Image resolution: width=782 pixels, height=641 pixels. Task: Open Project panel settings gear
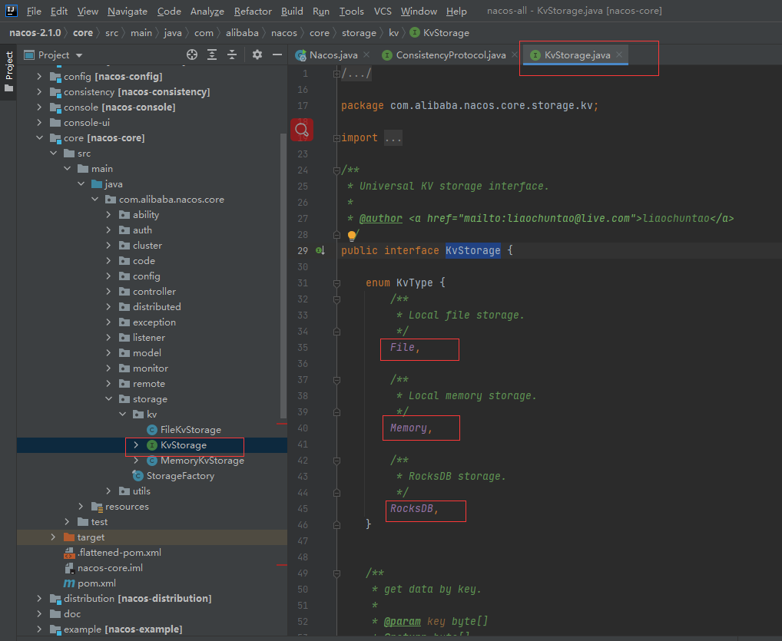(x=257, y=55)
